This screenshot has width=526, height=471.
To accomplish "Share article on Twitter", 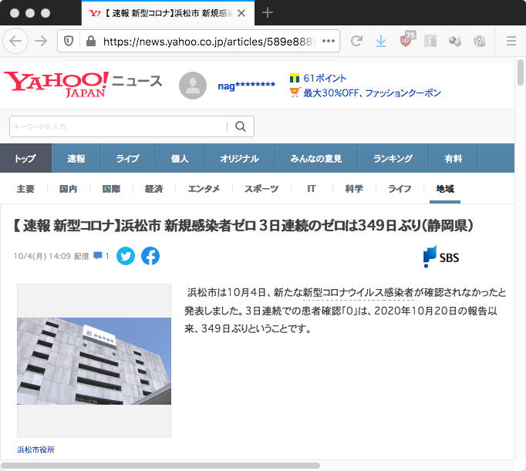I will pos(126,256).
